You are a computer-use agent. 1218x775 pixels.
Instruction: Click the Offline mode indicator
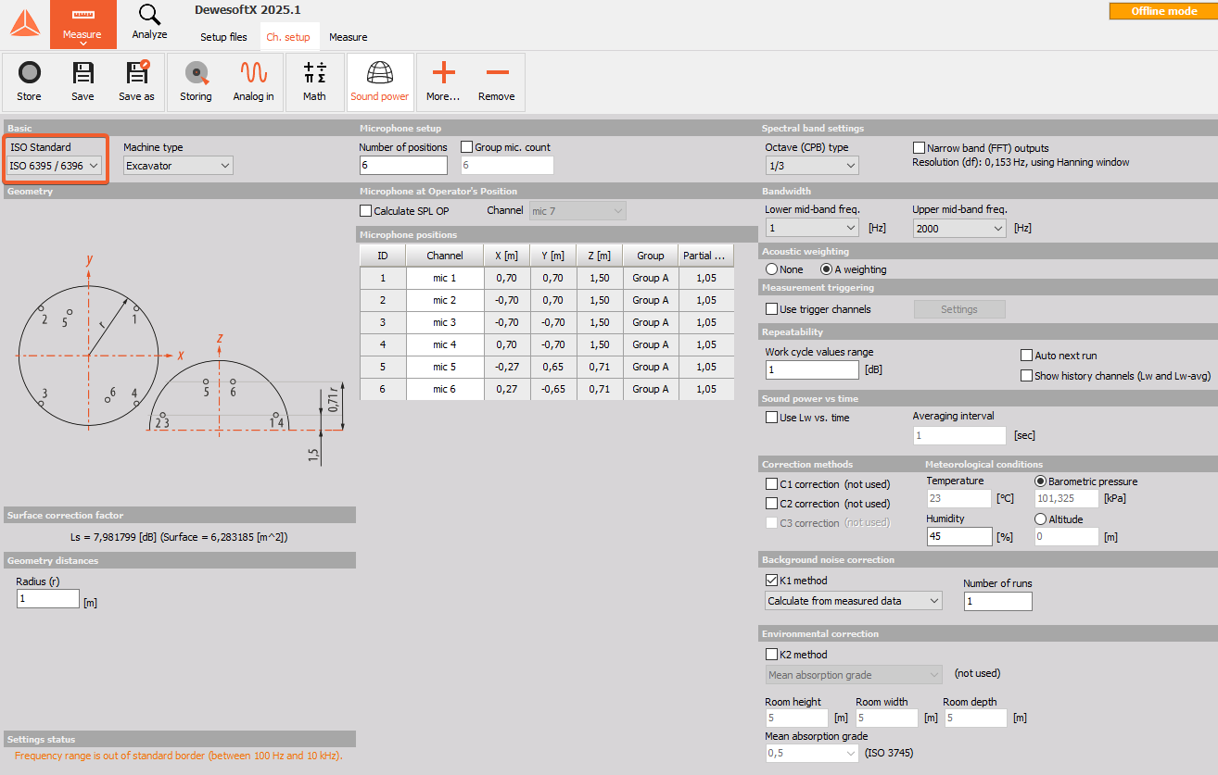click(1163, 11)
